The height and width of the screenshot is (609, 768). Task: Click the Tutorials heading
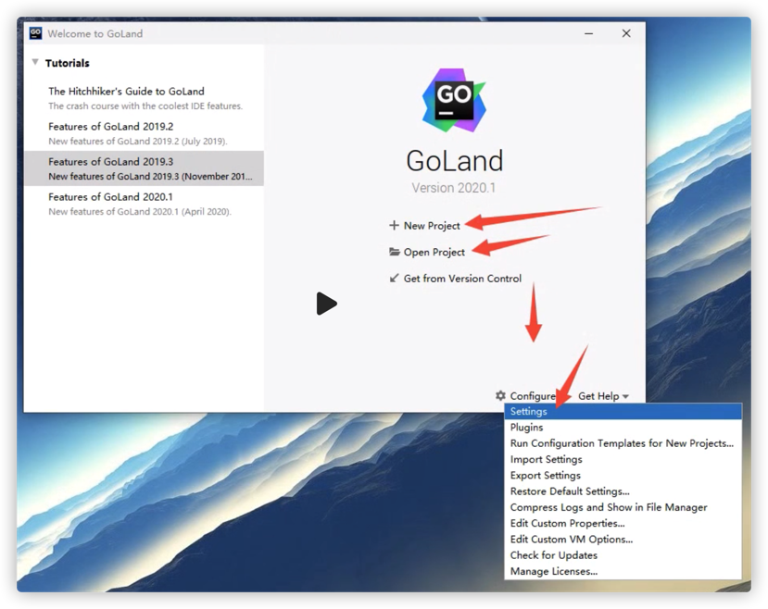coord(67,63)
